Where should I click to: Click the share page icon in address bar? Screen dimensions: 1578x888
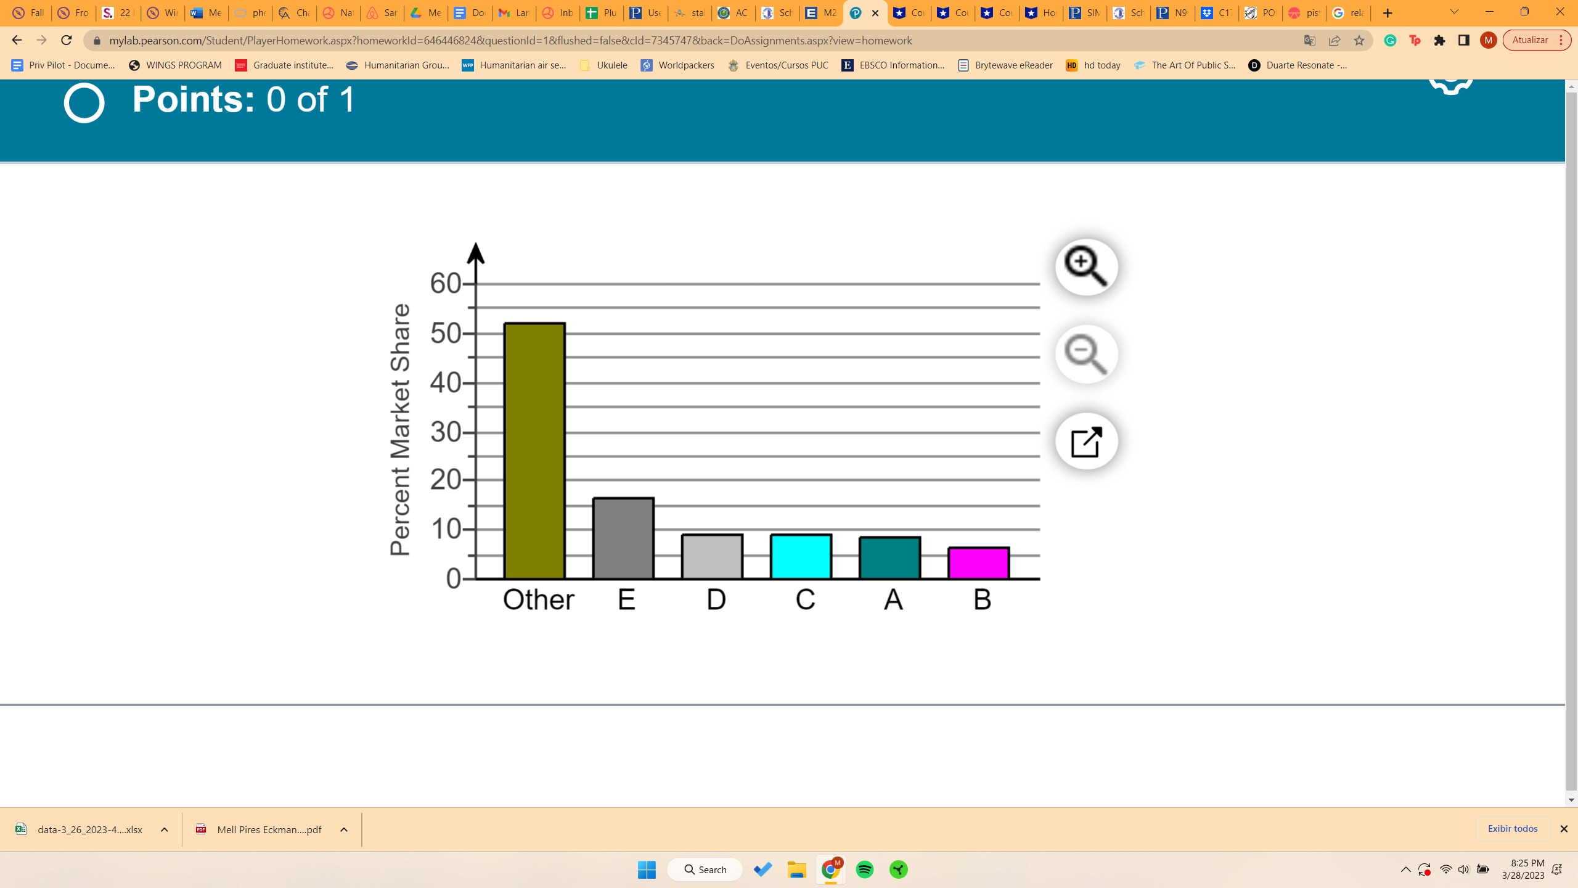click(1335, 41)
